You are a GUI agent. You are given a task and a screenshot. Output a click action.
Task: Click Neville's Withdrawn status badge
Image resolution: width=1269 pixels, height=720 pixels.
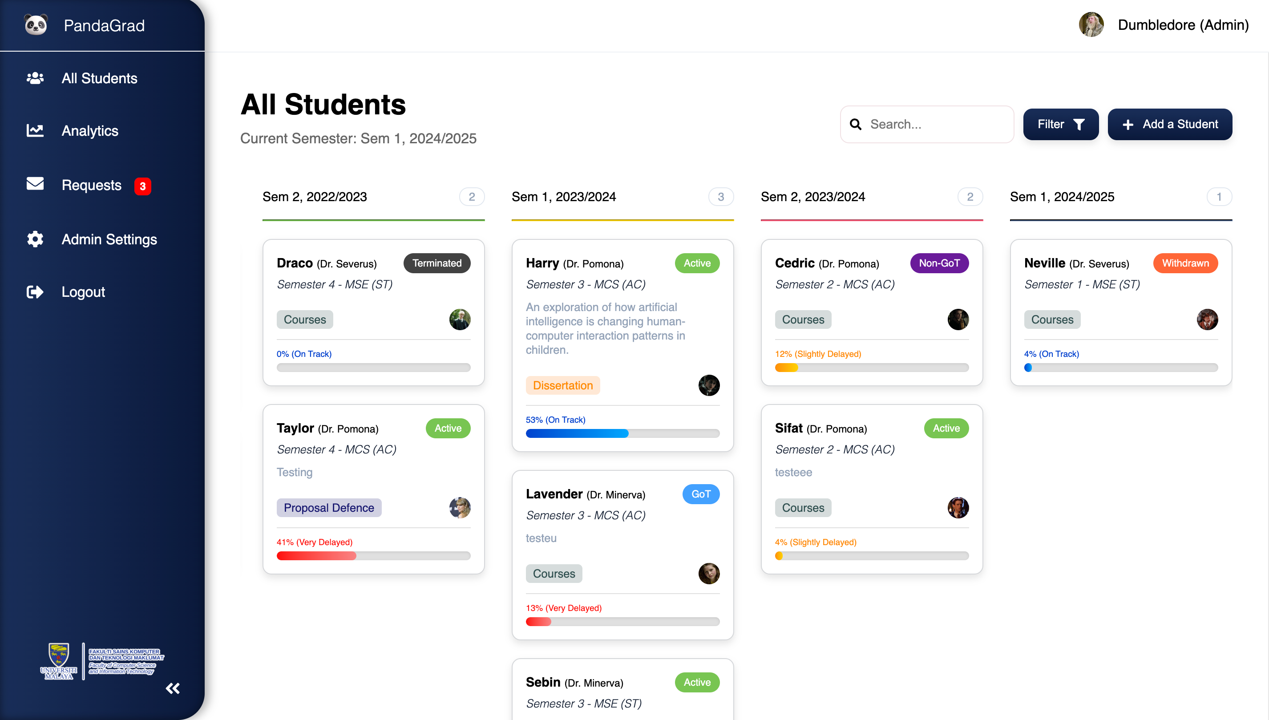pos(1184,263)
